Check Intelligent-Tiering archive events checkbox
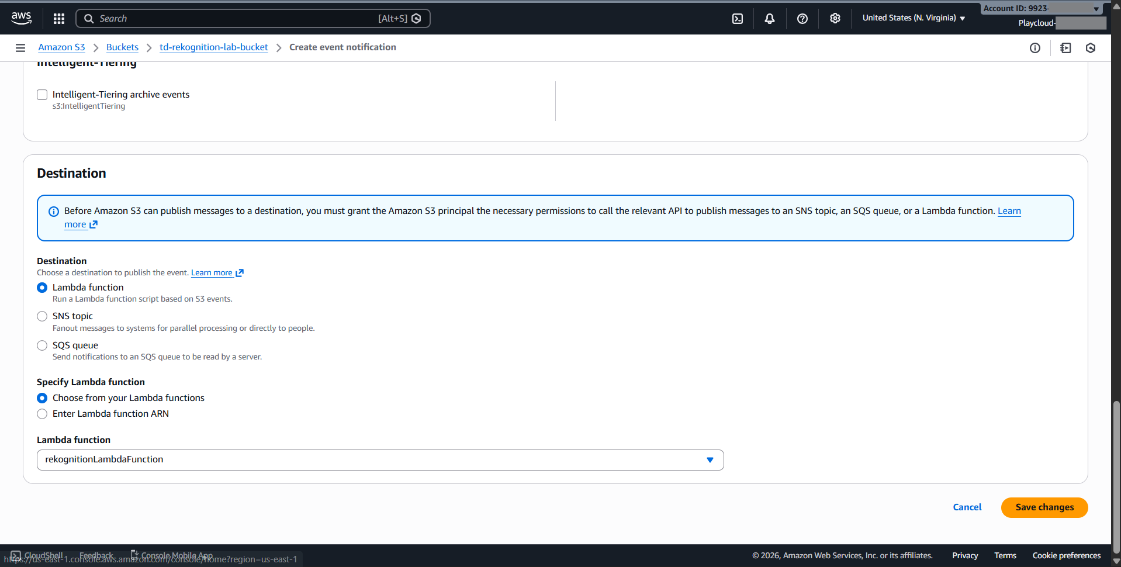 [x=42, y=95]
